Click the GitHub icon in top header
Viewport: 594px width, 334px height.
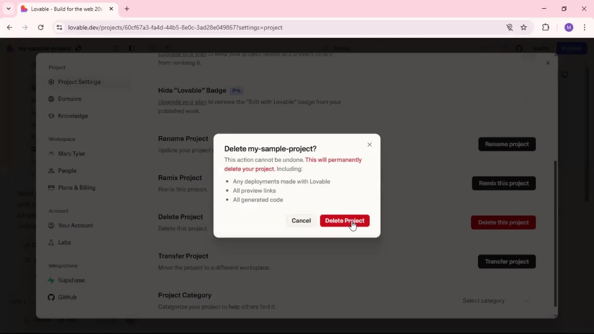[x=519, y=48]
